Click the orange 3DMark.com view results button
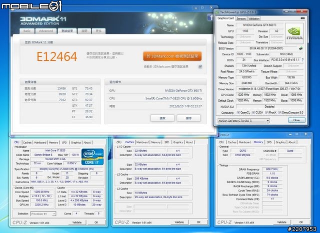 pyautogui.click(x=172, y=56)
